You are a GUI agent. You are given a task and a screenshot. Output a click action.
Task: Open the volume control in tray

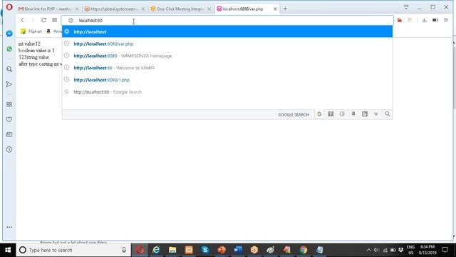coord(376,250)
